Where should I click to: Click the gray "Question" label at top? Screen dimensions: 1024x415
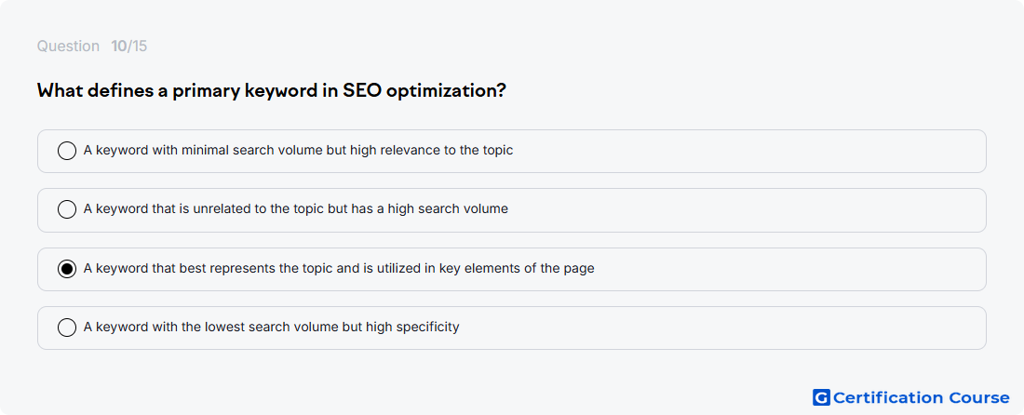[68, 47]
